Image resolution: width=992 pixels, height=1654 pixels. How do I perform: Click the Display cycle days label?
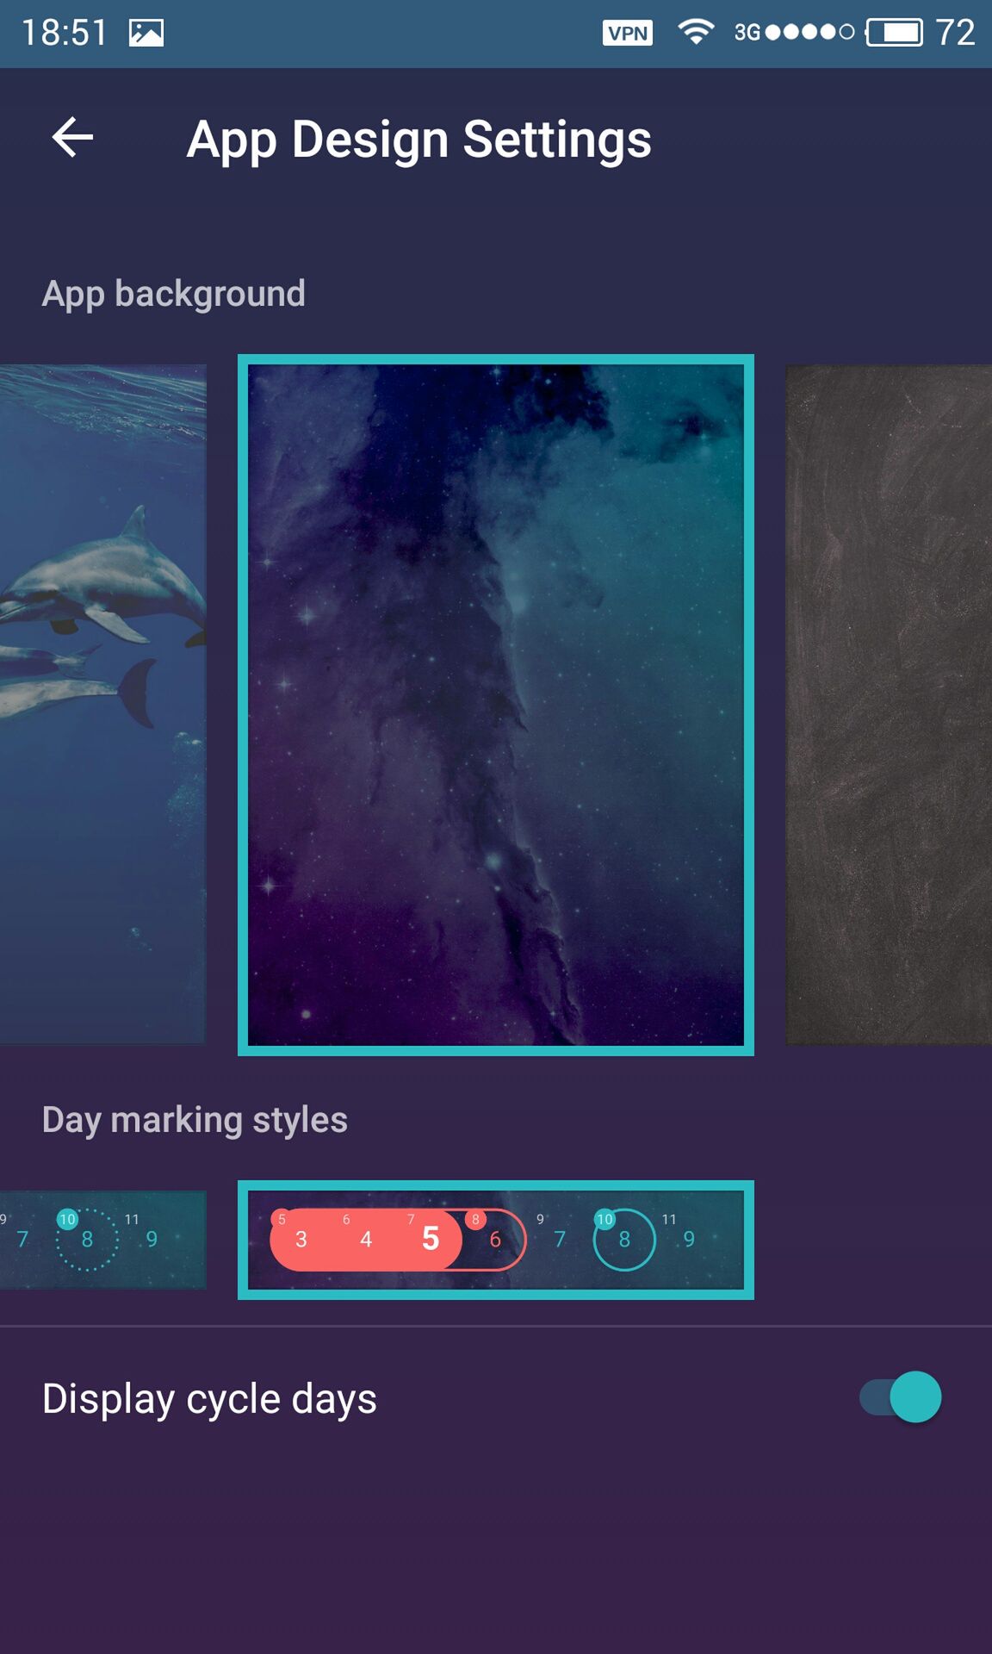click(x=209, y=1398)
